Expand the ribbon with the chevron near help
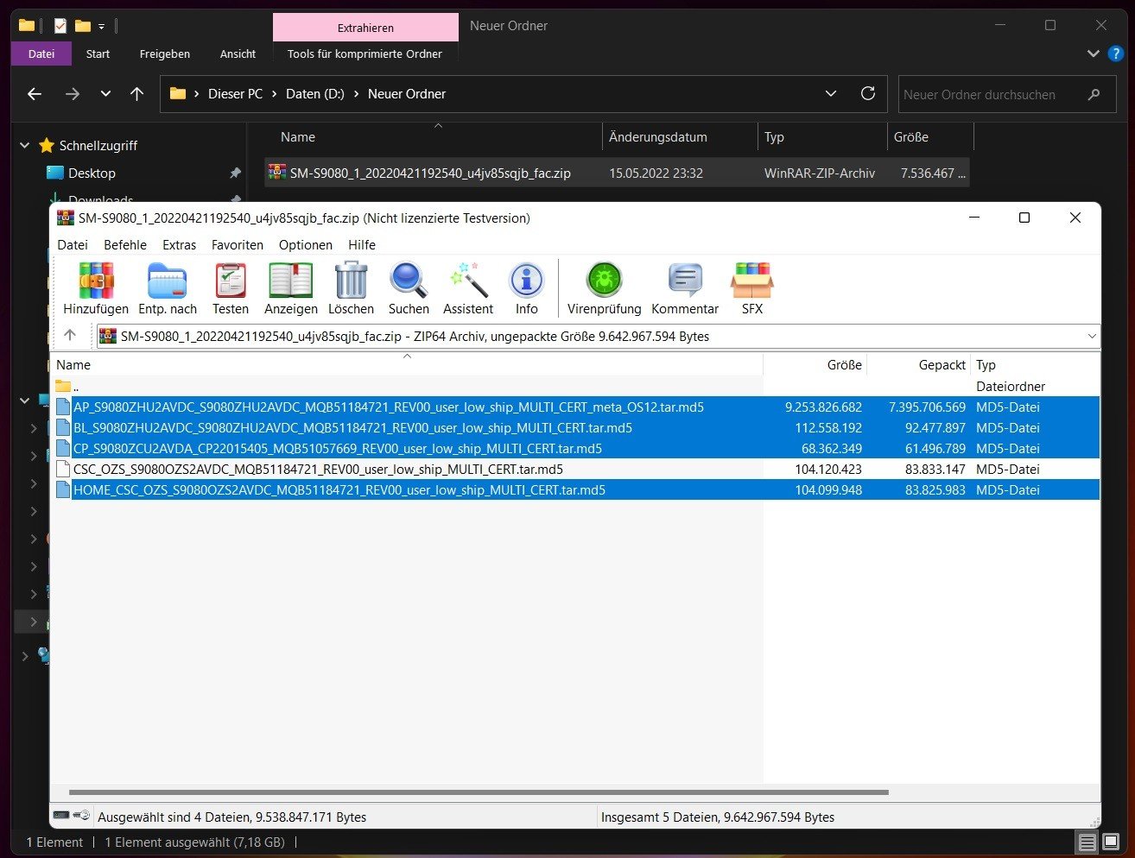Viewport: 1135px width, 858px height. coord(1093,54)
